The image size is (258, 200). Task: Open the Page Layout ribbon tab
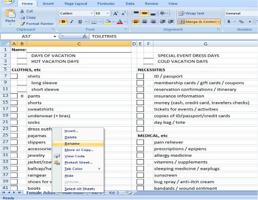click(76, 4)
